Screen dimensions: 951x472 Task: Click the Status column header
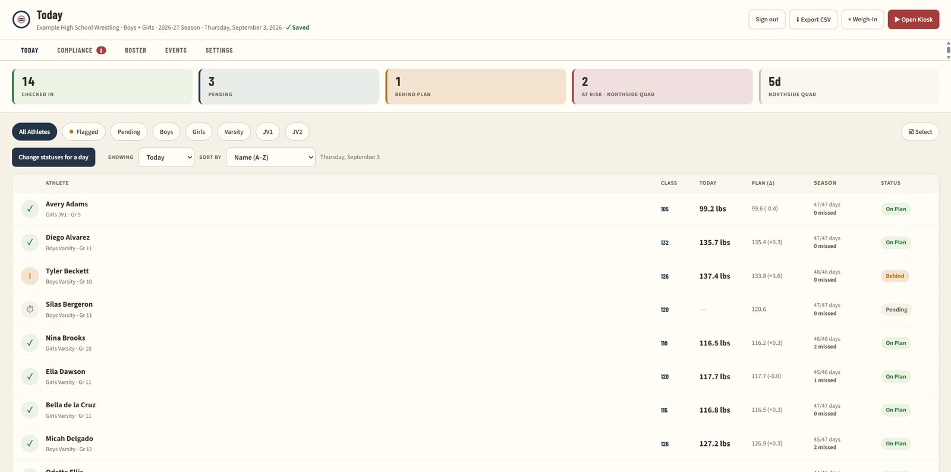[x=890, y=183]
